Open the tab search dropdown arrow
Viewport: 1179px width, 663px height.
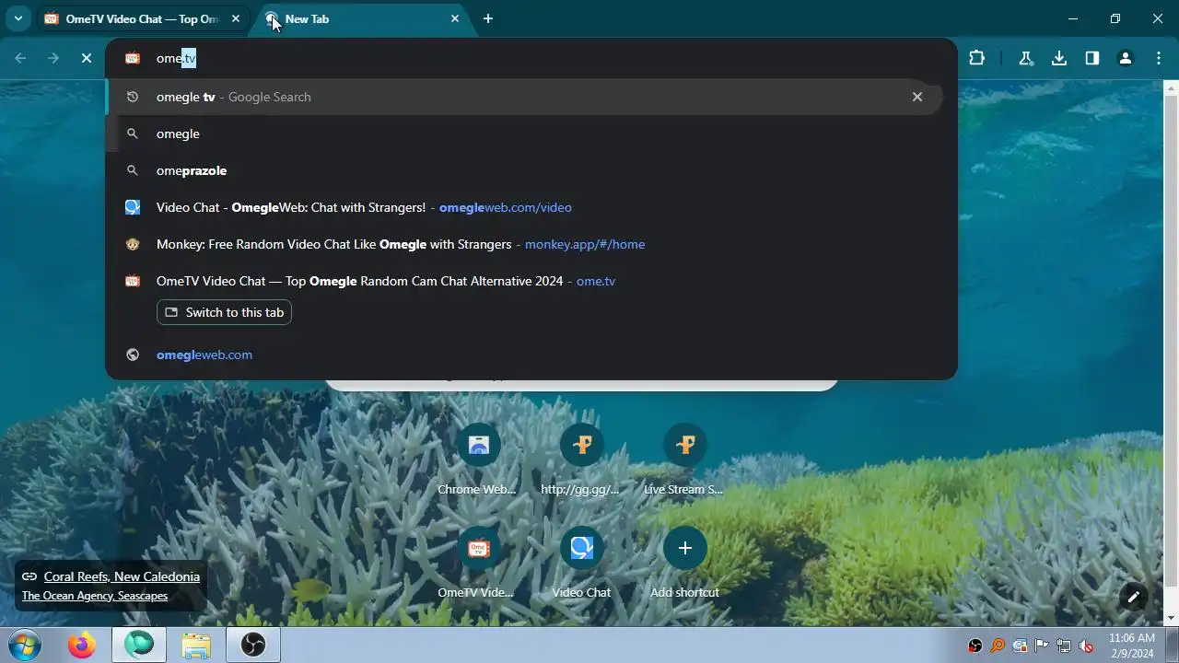[x=18, y=18]
